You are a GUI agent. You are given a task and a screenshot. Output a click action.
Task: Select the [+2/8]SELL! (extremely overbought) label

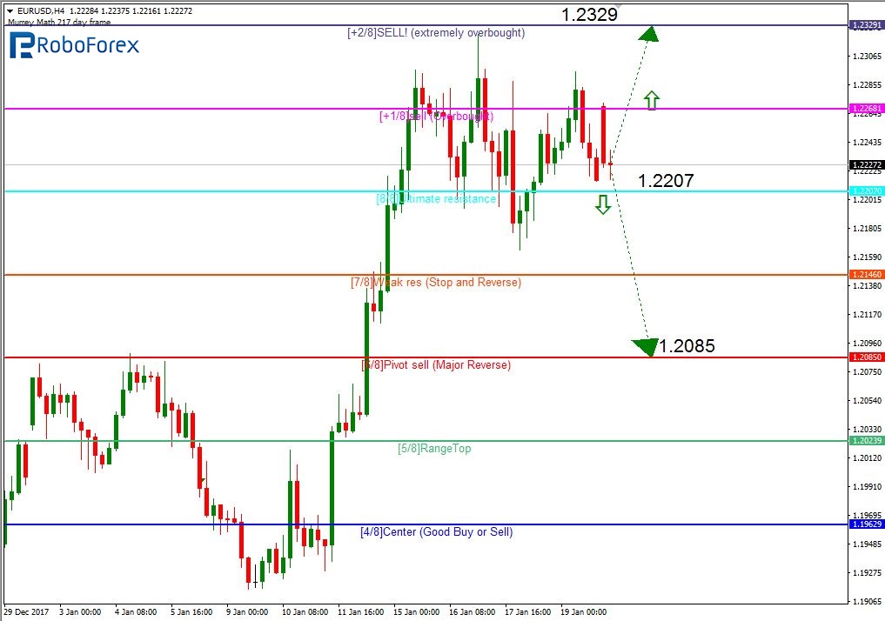(436, 33)
